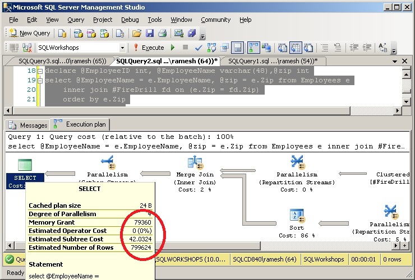Image resolution: width=415 pixels, height=280 pixels.
Task: Save the query with the floppy disk icon
Action: click(x=150, y=33)
